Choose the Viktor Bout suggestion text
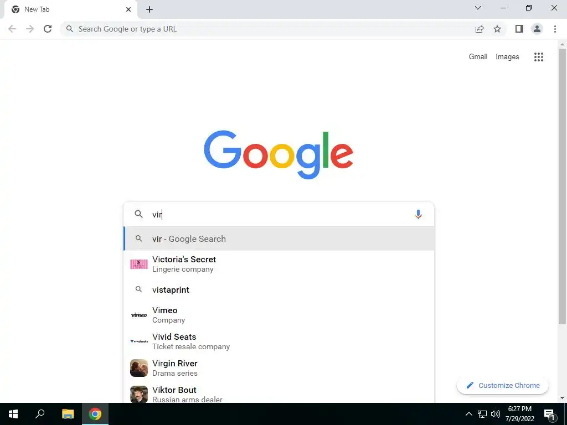567x425 pixels. 187,394
